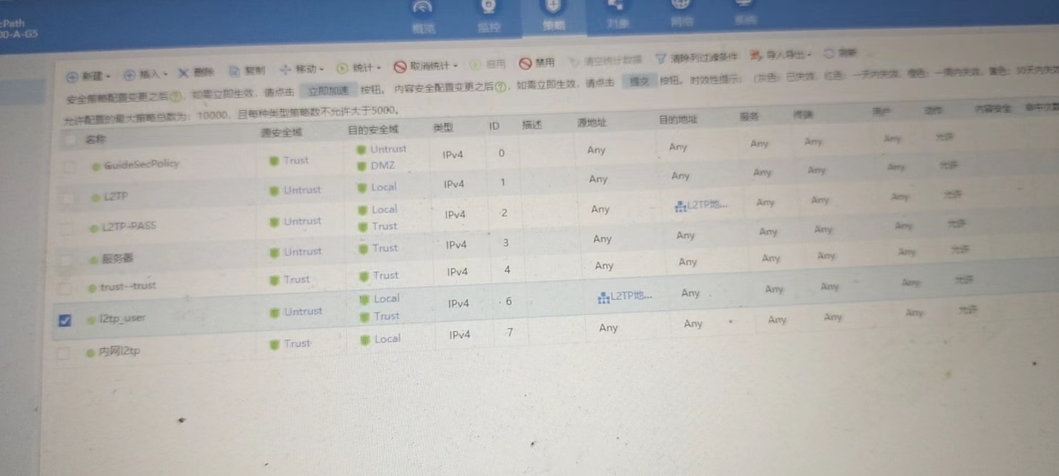Click address group icon in l2tp_user source address
The width and height of the screenshot is (1059, 476).
click(603, 298)
